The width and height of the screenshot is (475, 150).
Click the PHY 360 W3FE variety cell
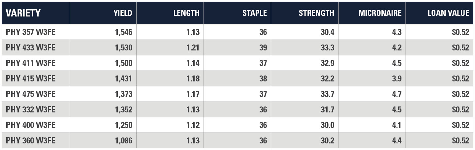pyautogui.click(x=31, y=140)
